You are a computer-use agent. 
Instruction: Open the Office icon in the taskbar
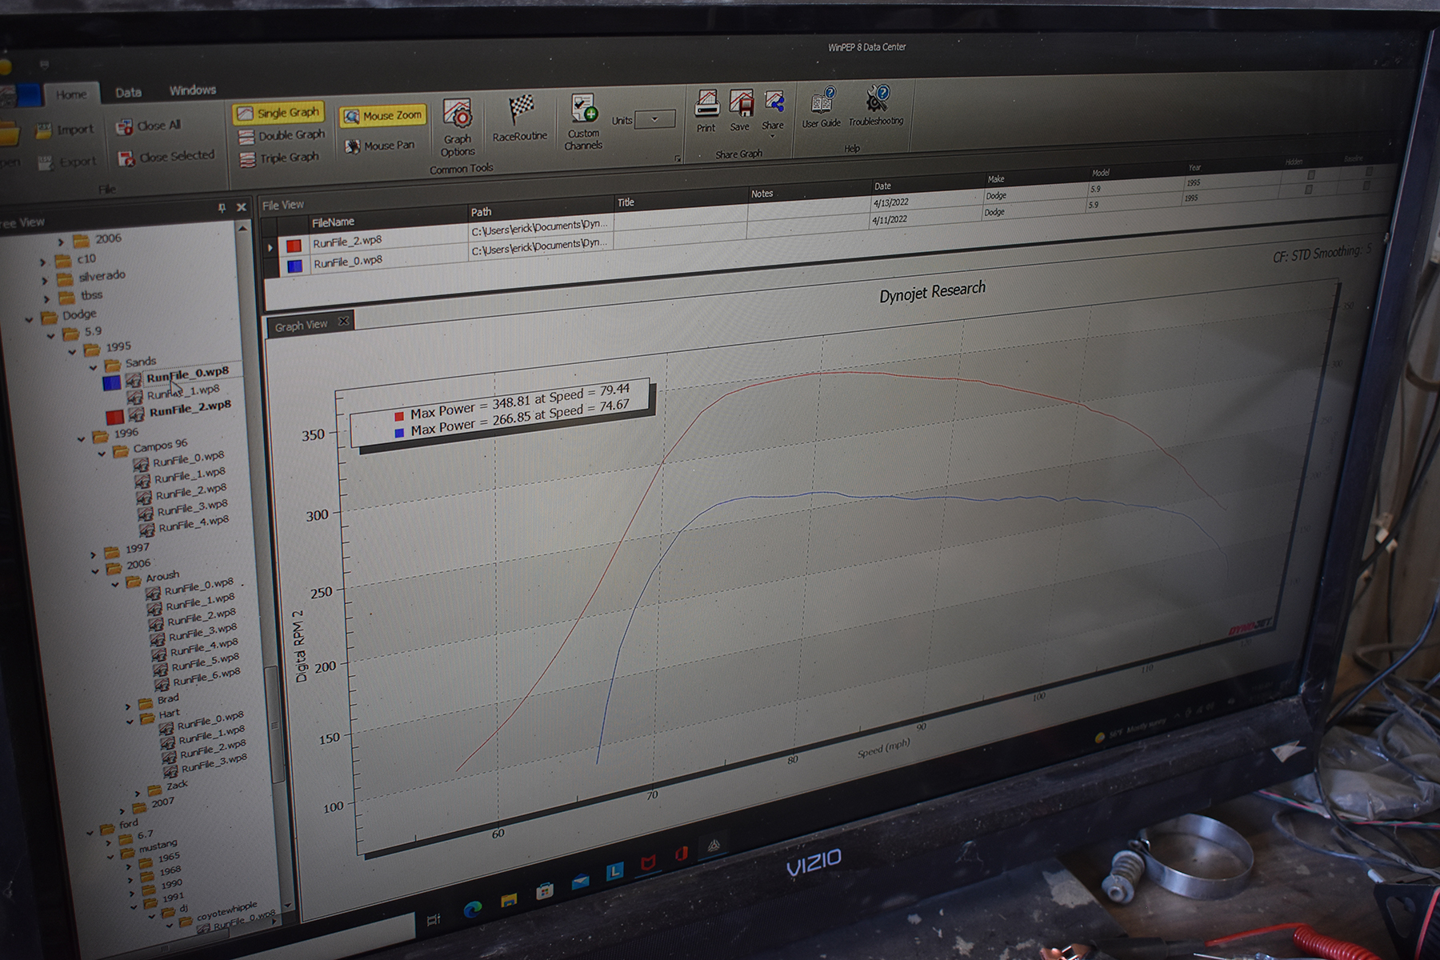coord(682,854)
